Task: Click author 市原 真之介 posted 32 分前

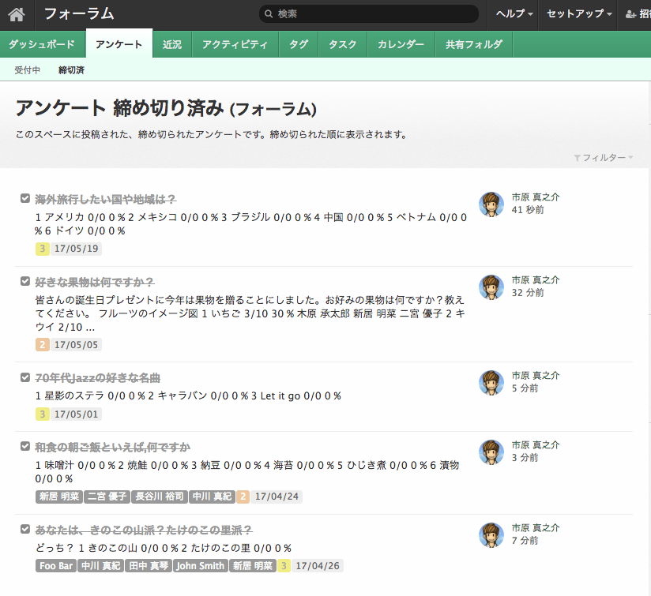Action: (536, 280)
